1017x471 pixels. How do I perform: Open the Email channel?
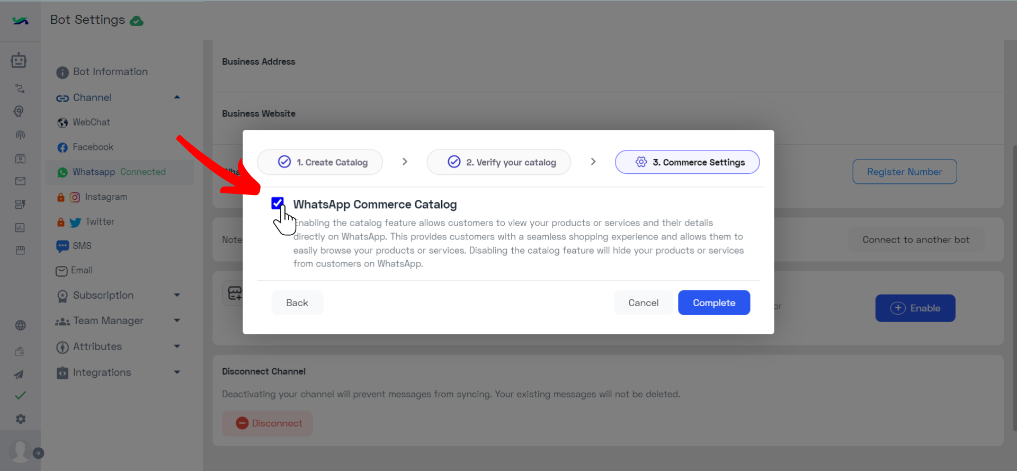[74, 271]
